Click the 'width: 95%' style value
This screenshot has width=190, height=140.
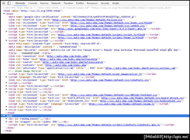[50, 122]
